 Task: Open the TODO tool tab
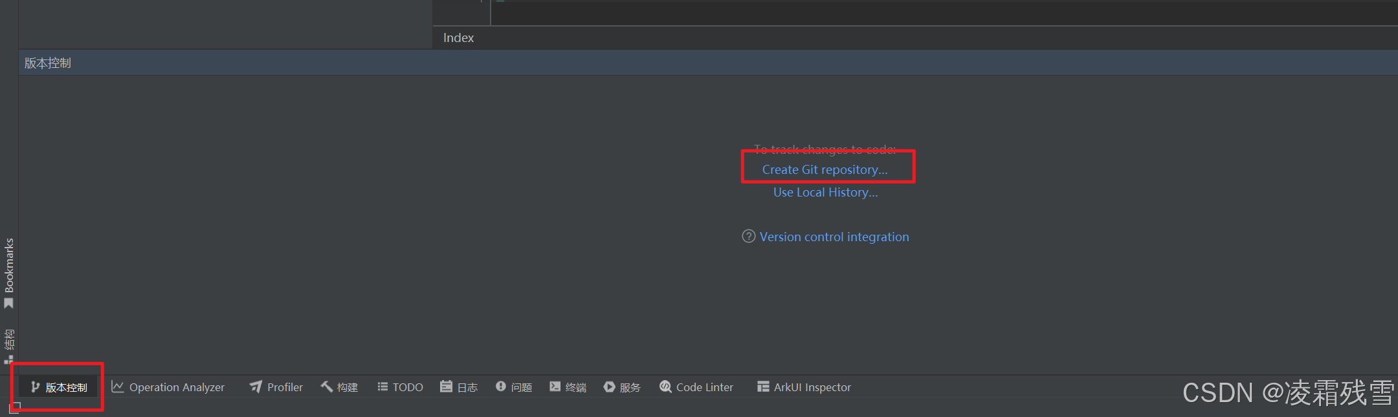pyautogui.click(x=400, y=387)
